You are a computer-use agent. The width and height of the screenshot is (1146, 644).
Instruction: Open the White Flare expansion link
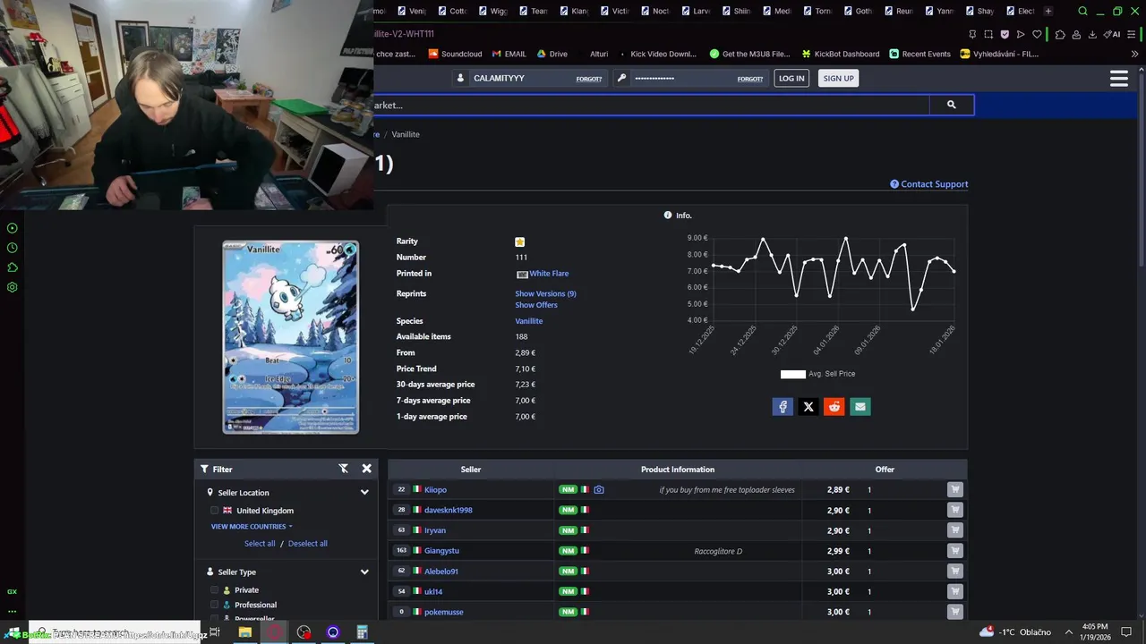549,274
